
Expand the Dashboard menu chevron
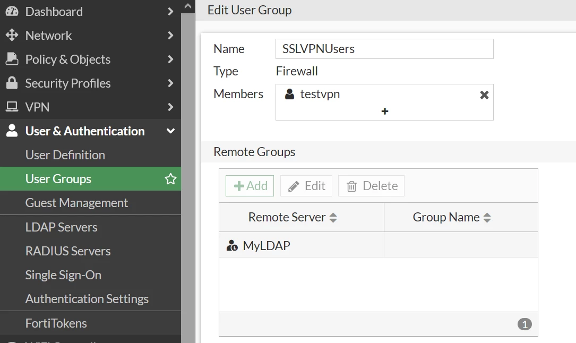coord(170,11)
